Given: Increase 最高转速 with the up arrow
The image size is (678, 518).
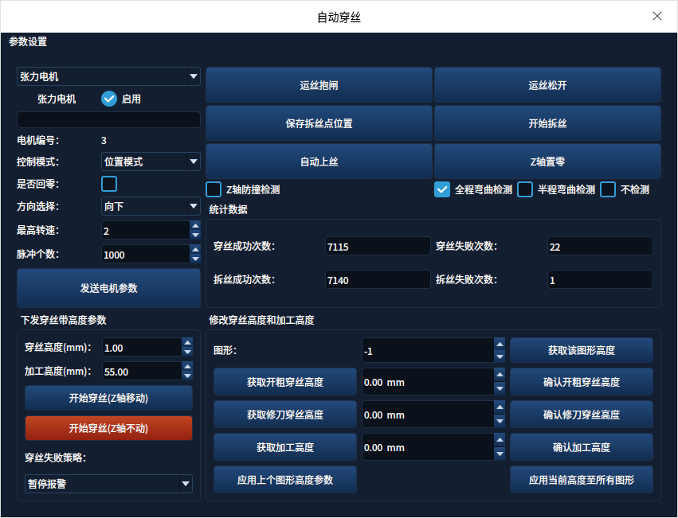Looking at the screenshot, I should point(195,225).
